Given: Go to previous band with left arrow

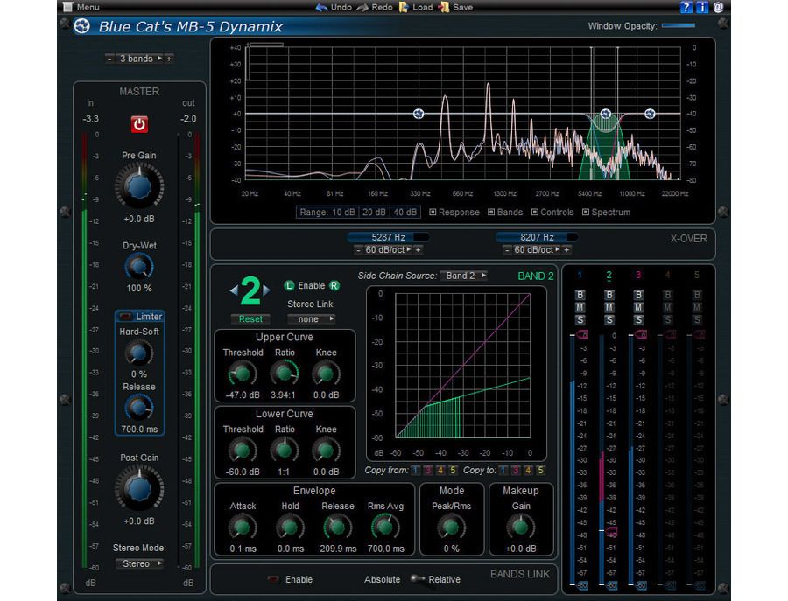Looking at the screenshot, I should [234, 290].
